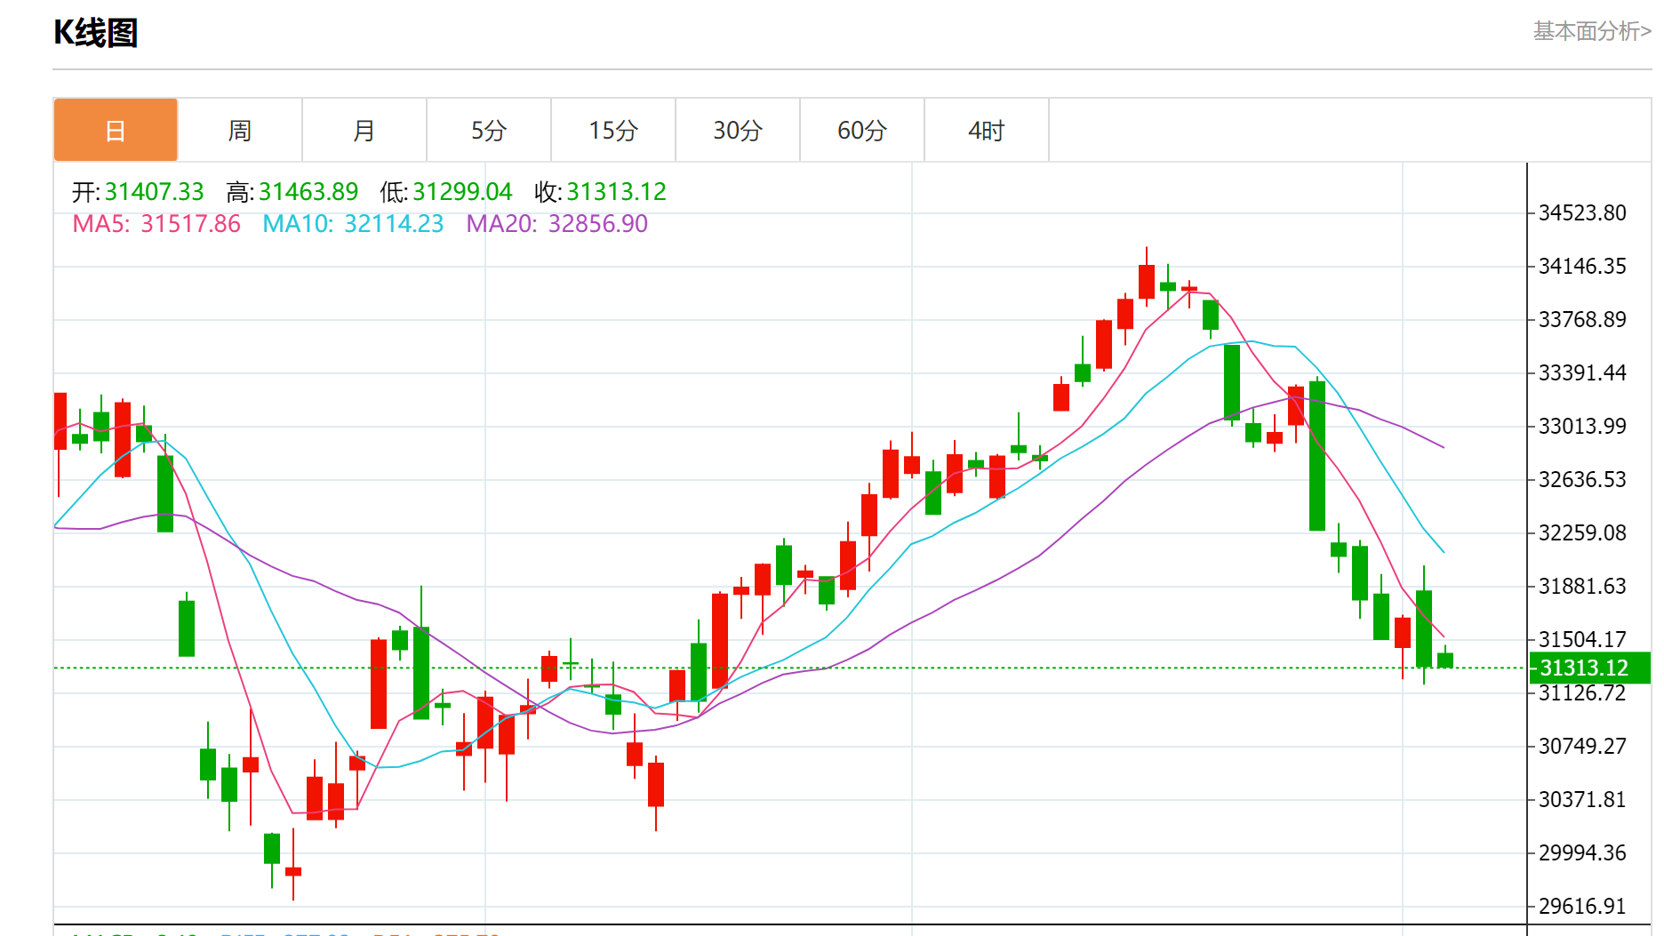Show the 30分 chart tab
This screenshot has width=1664, height=936.
[738, 131]
